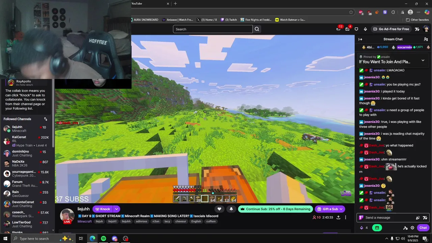Click the Bits diamond balance showing 4

pyautogui.click(x=363, y=228)
